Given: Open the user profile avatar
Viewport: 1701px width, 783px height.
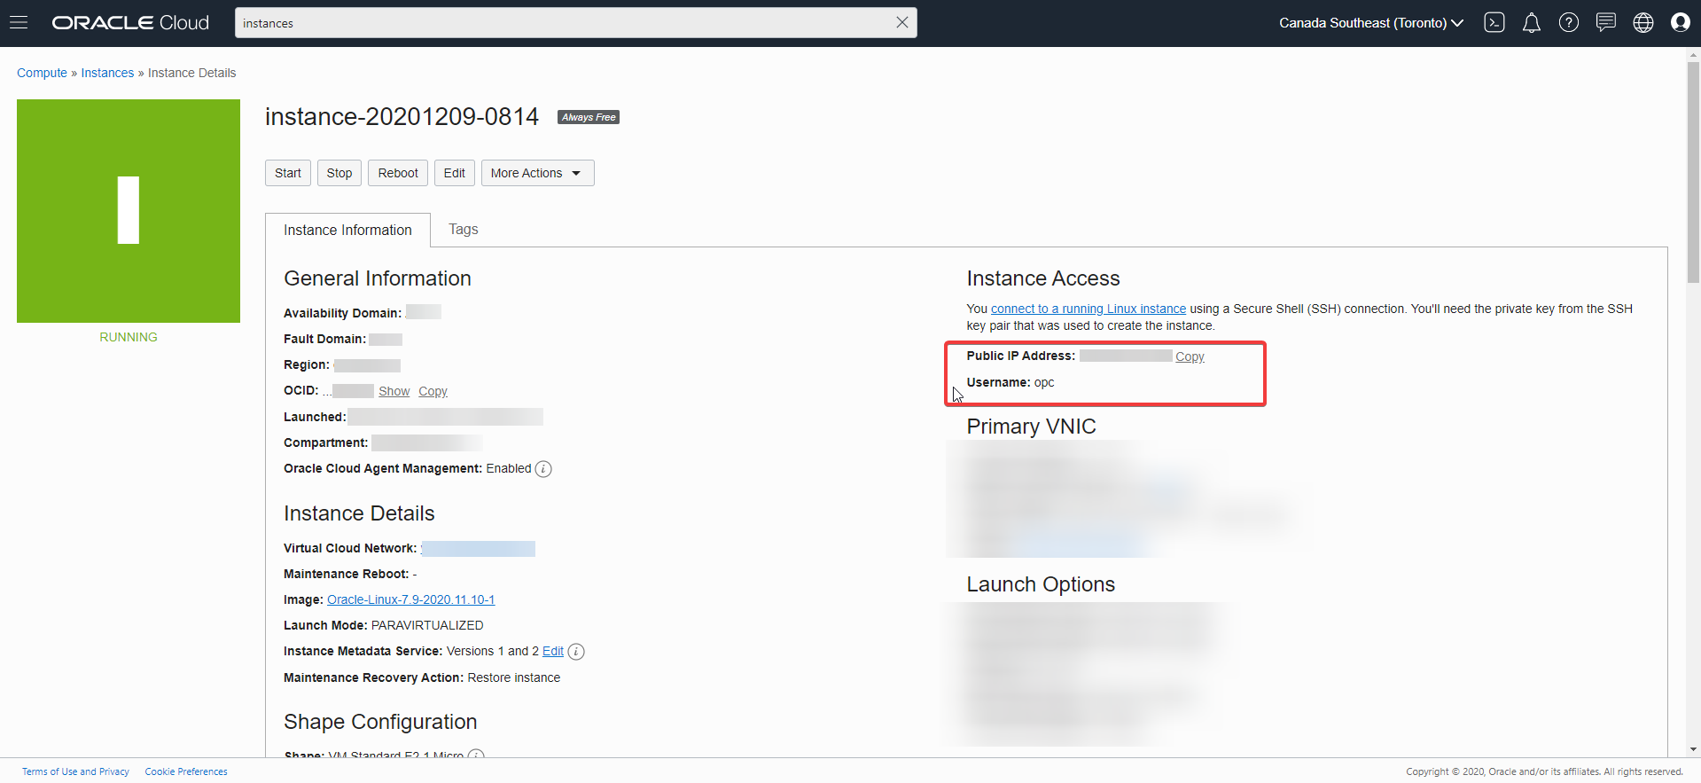Looking at the screenshot, I should [x=1681, y=23].
